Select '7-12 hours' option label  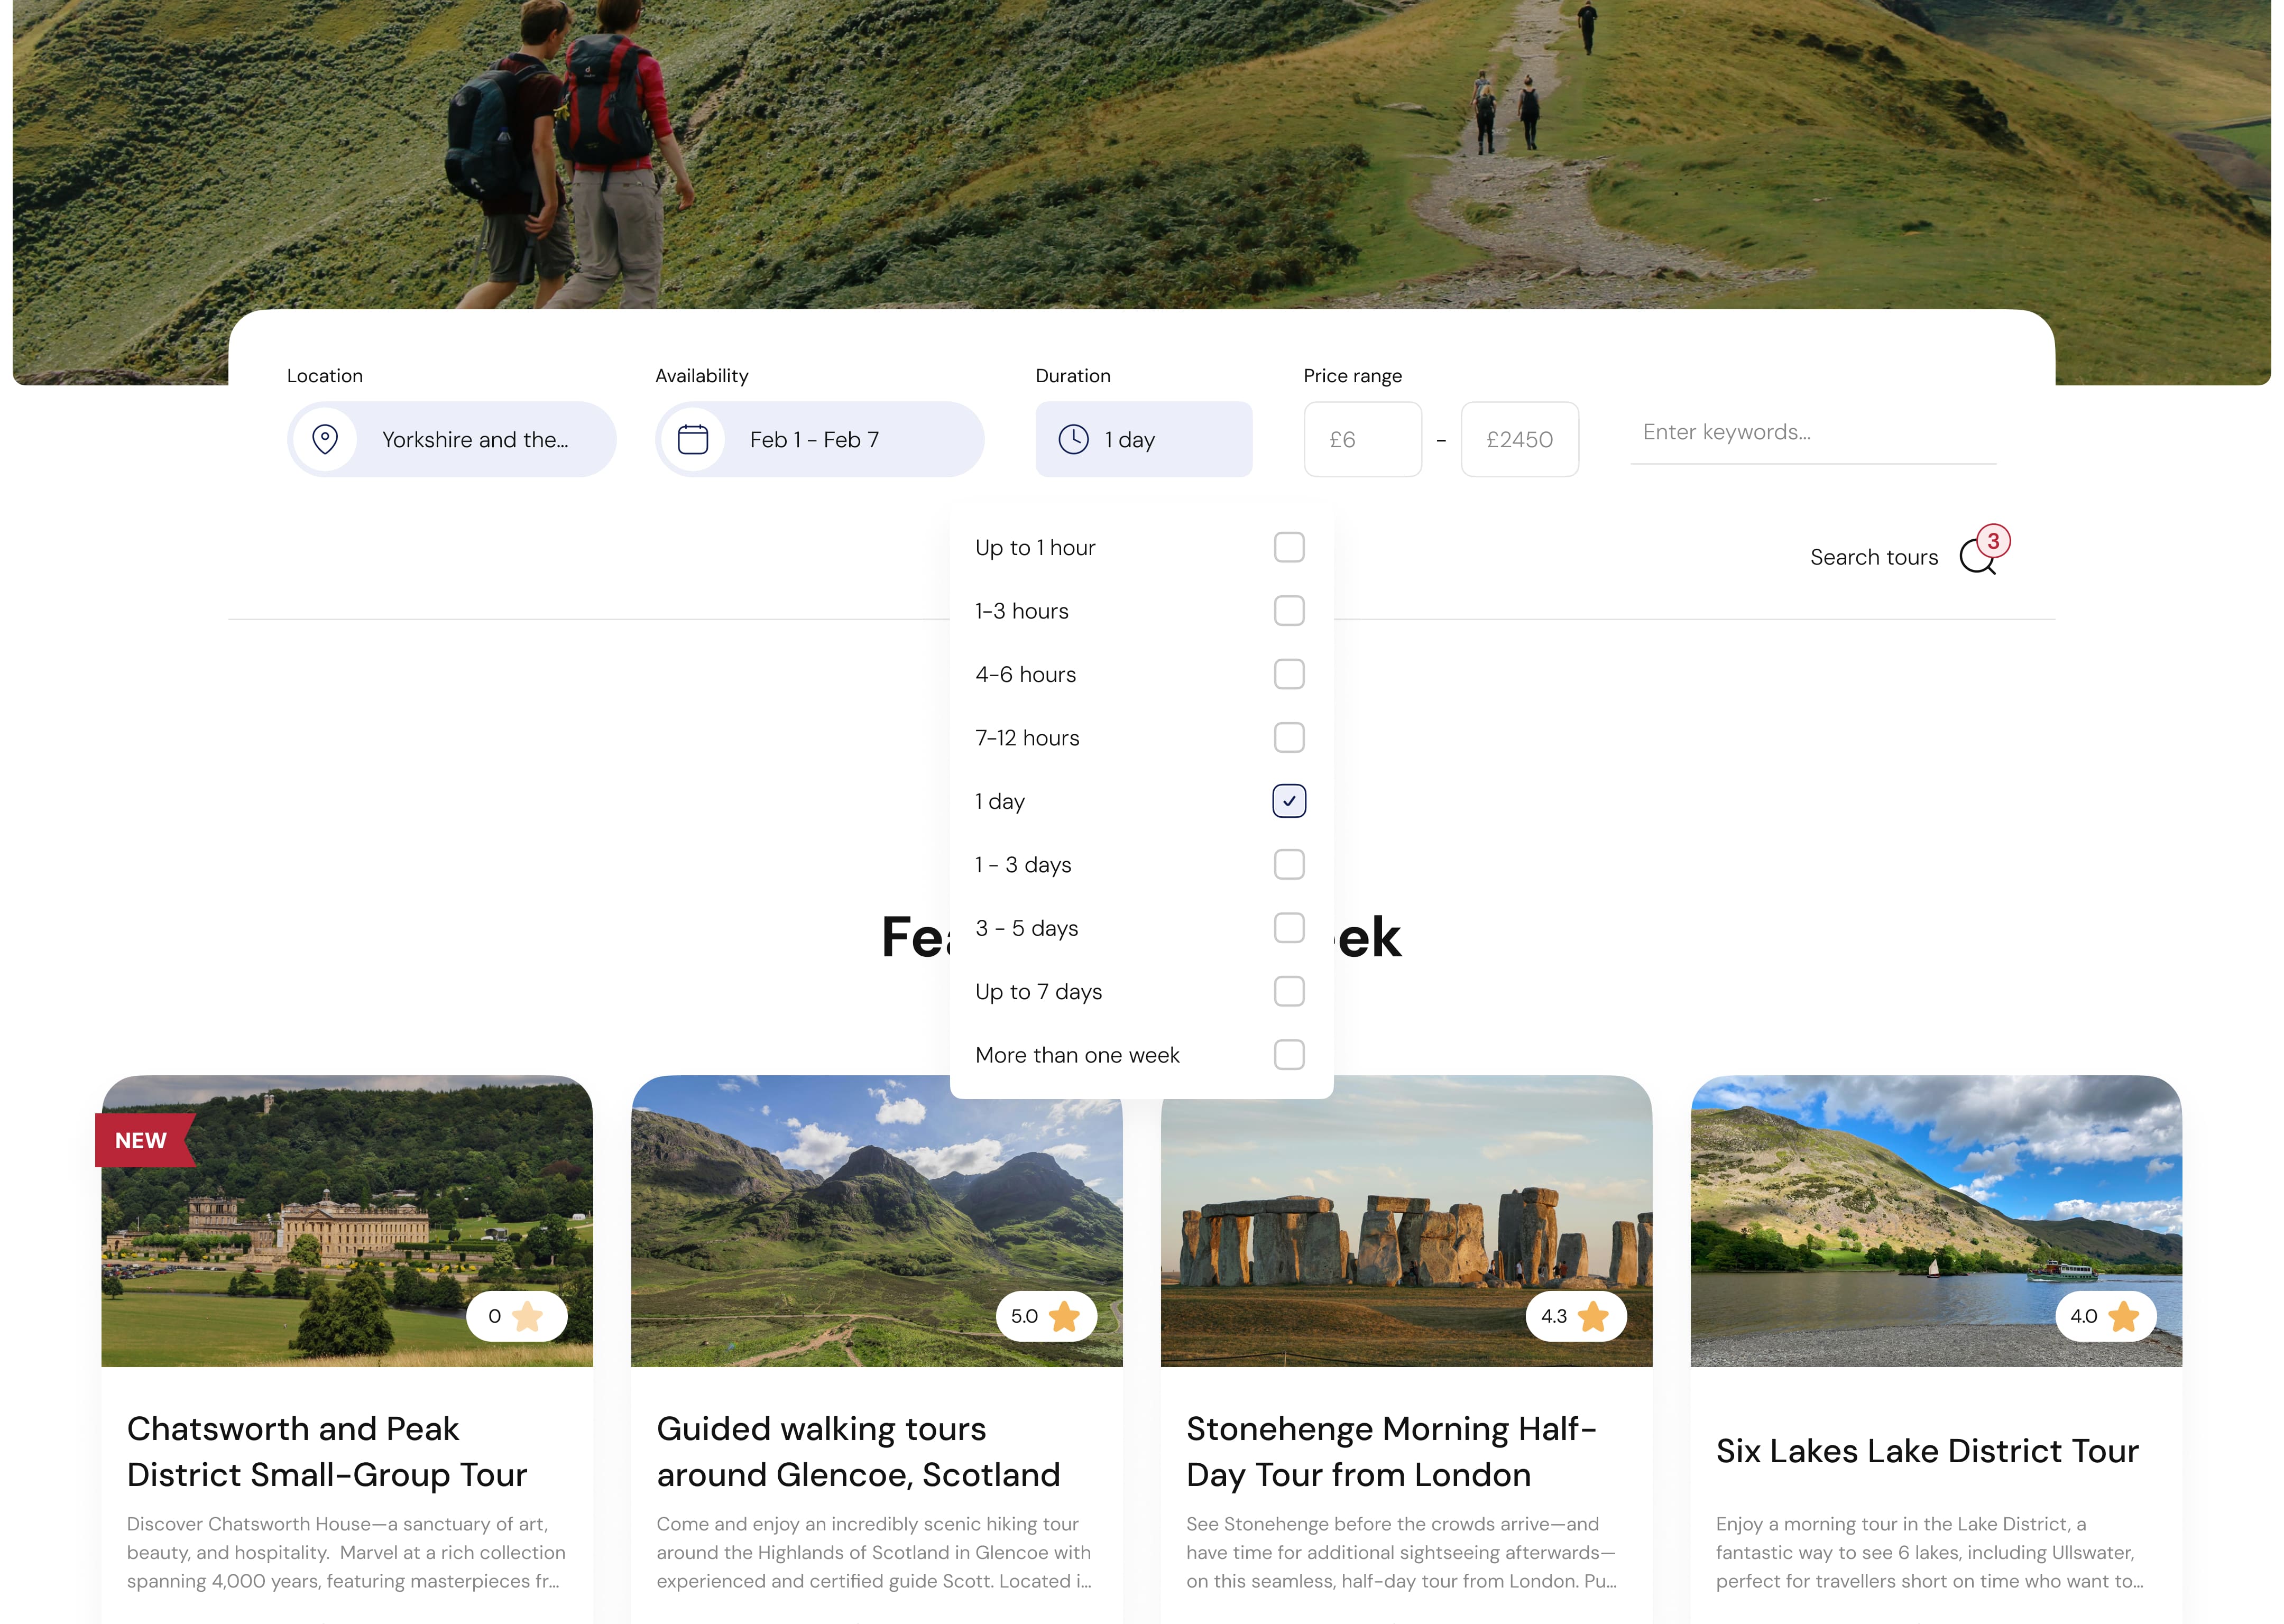point(1027,738)
